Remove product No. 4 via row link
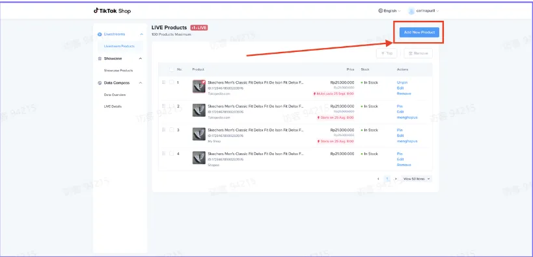 coord(404,165)
